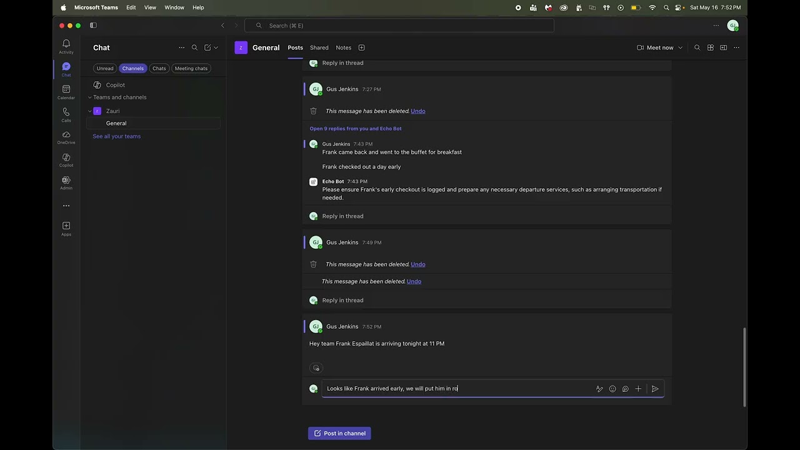
Task: Toggle the Channels filter
Action: [x=132, y=68]
